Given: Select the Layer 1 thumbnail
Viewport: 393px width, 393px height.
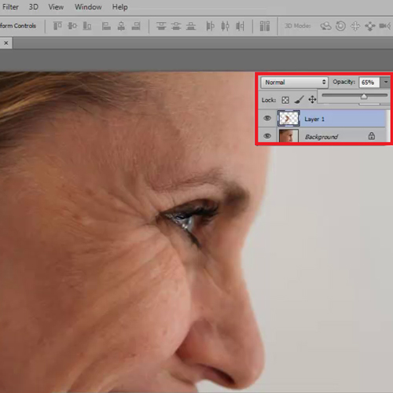Looking at the screenshot, I should (x=288, y=119).
